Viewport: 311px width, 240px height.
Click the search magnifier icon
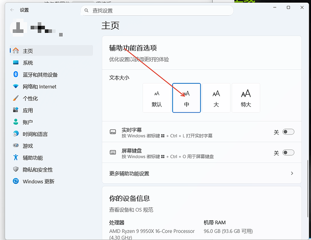click(86, 10)
